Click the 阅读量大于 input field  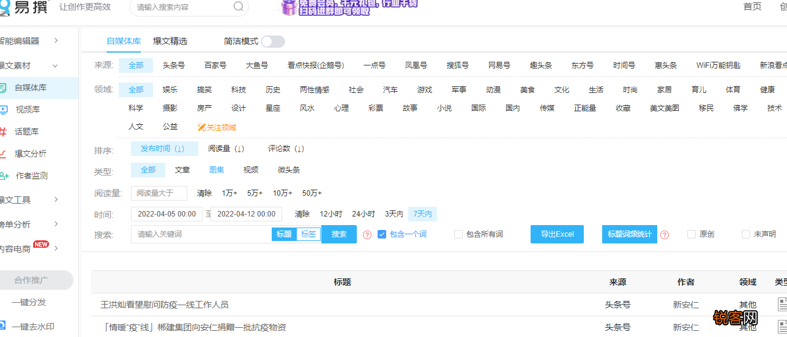[159, 193]
